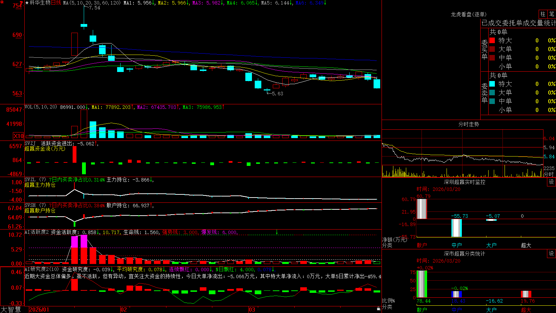Click the dark red 中单 swatch under 委买单
Screen dimensions: 556x313
point(492,58)
